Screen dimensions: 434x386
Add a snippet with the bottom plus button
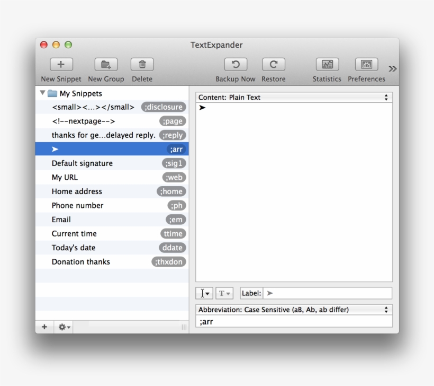tap(44, 327)
